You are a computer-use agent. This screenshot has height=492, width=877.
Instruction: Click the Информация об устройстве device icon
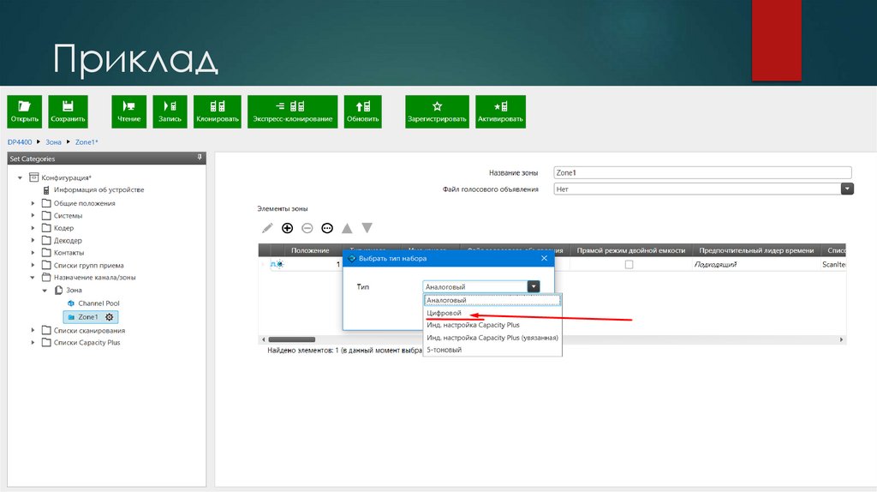pos(46,189)
